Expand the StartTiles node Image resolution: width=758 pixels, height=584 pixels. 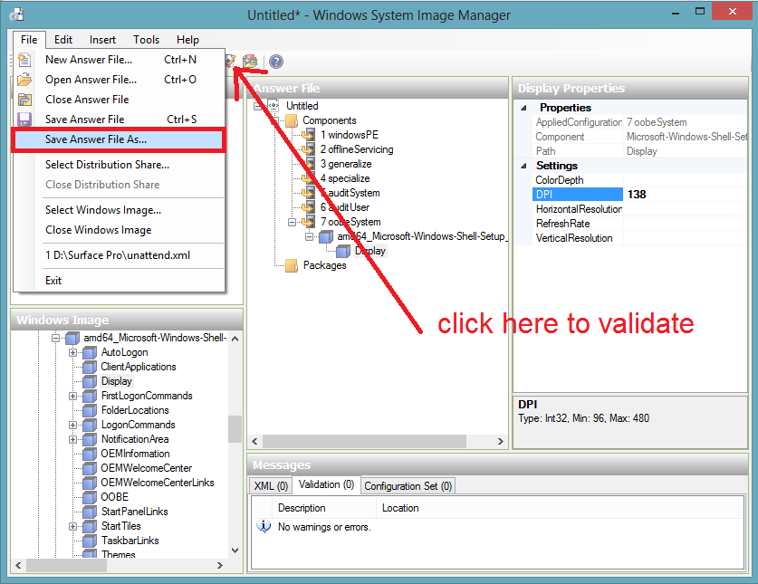72,526
